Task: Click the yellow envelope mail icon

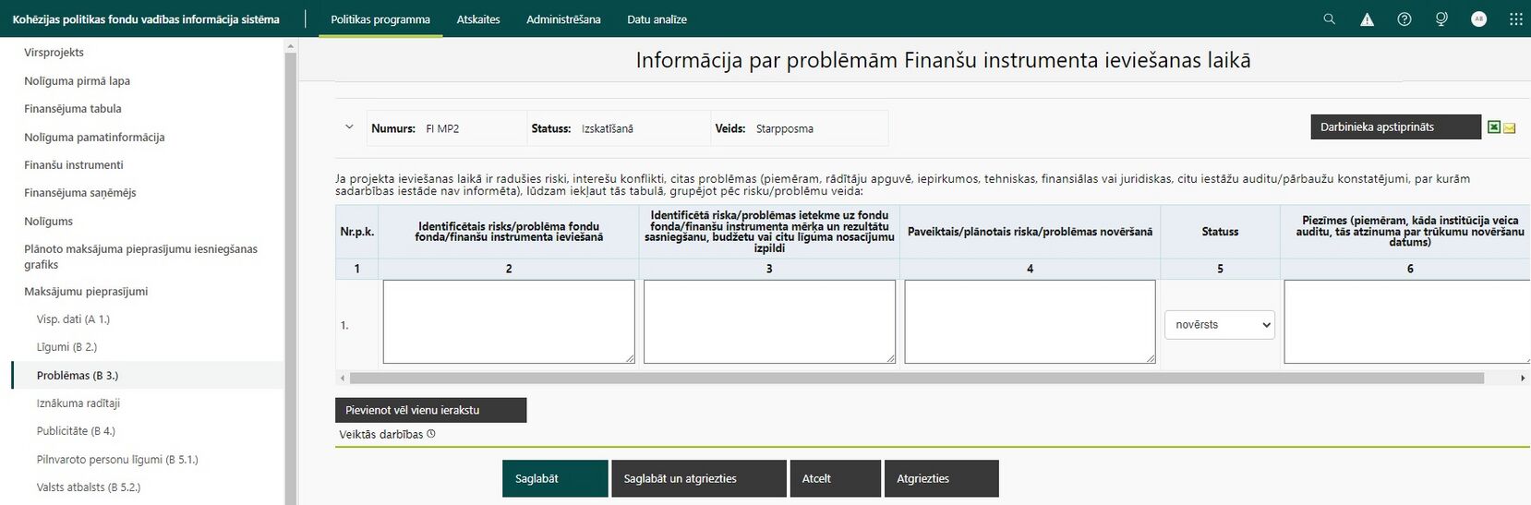Action: pos(1509,128)
